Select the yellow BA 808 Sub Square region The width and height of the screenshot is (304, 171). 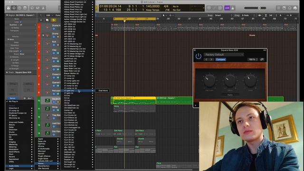pos(134,100)
